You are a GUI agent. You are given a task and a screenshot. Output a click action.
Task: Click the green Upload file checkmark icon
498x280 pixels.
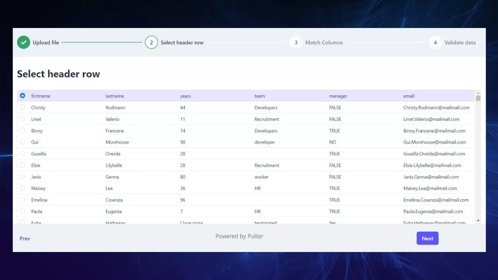pyautogui.click(x=23, y=42)
